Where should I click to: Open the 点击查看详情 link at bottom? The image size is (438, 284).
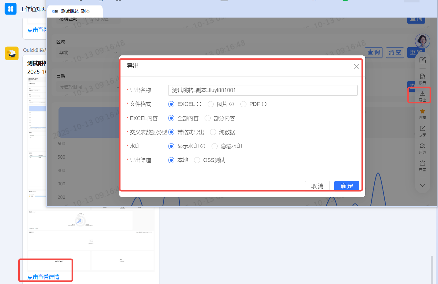(43, 277)
